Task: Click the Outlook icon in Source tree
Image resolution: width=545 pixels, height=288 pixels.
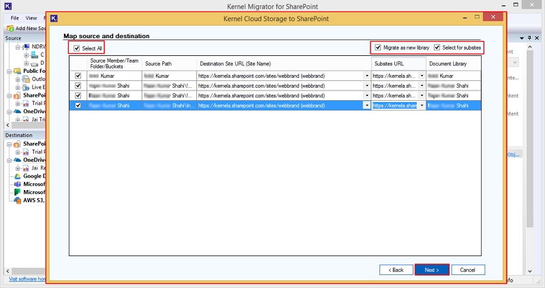Action: tap(26, 79)
